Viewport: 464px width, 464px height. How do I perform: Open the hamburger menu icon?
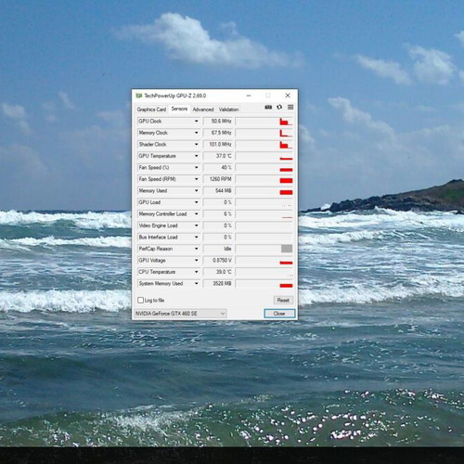(290, 107)
